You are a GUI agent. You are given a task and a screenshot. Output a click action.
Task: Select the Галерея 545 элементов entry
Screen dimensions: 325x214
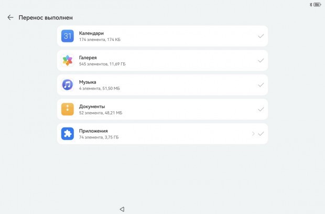(162, 60)
